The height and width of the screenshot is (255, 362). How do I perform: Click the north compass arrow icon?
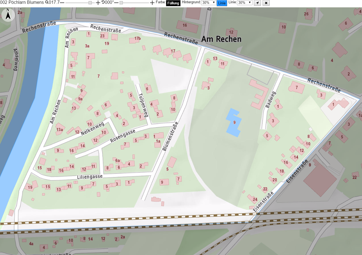pos(8,14)
